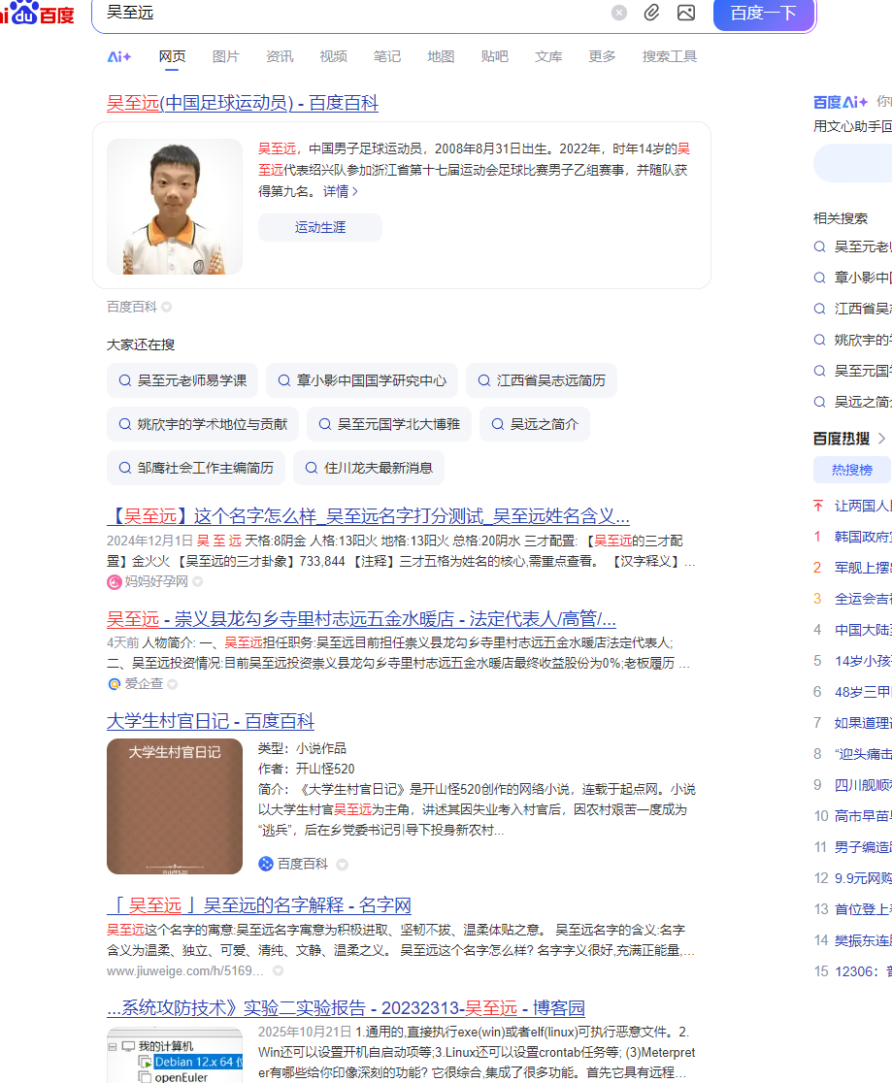
Task: Click related search 章小影 in sidebar
Action: pyautogui.click(x=862, y=278)
